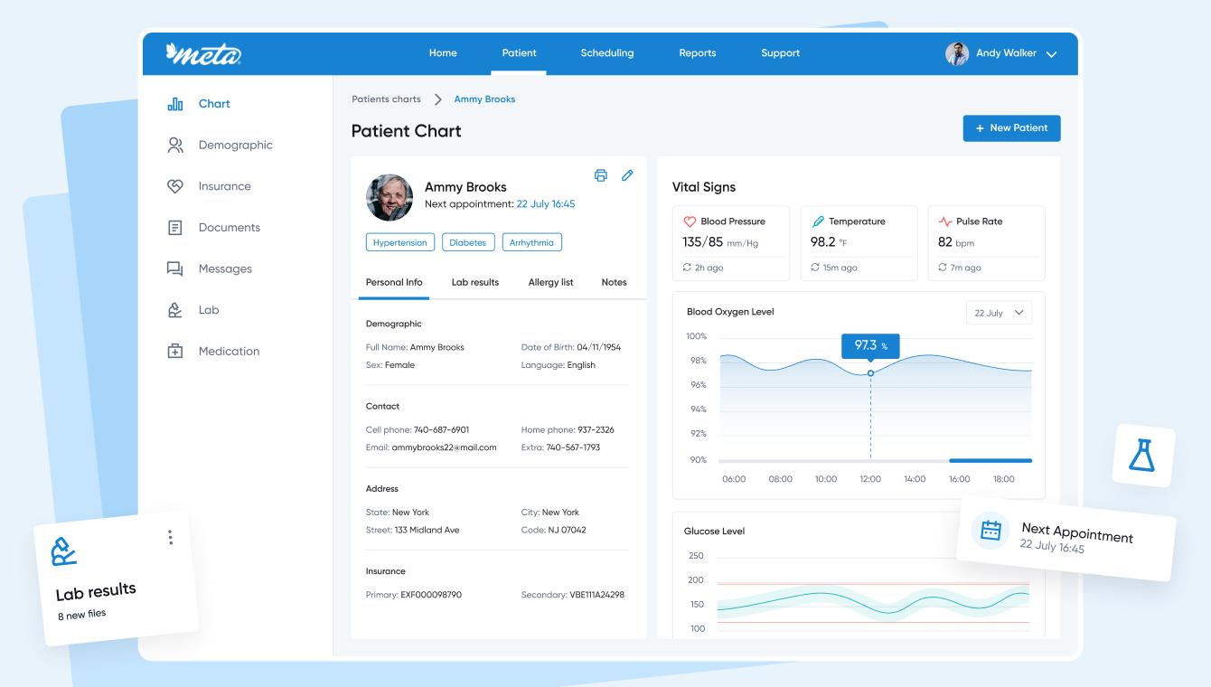This screenshot has width=1211, height=687.
Task: Click the Pulse Rate heartbeat icon
Action: click(x=945, y=221)
